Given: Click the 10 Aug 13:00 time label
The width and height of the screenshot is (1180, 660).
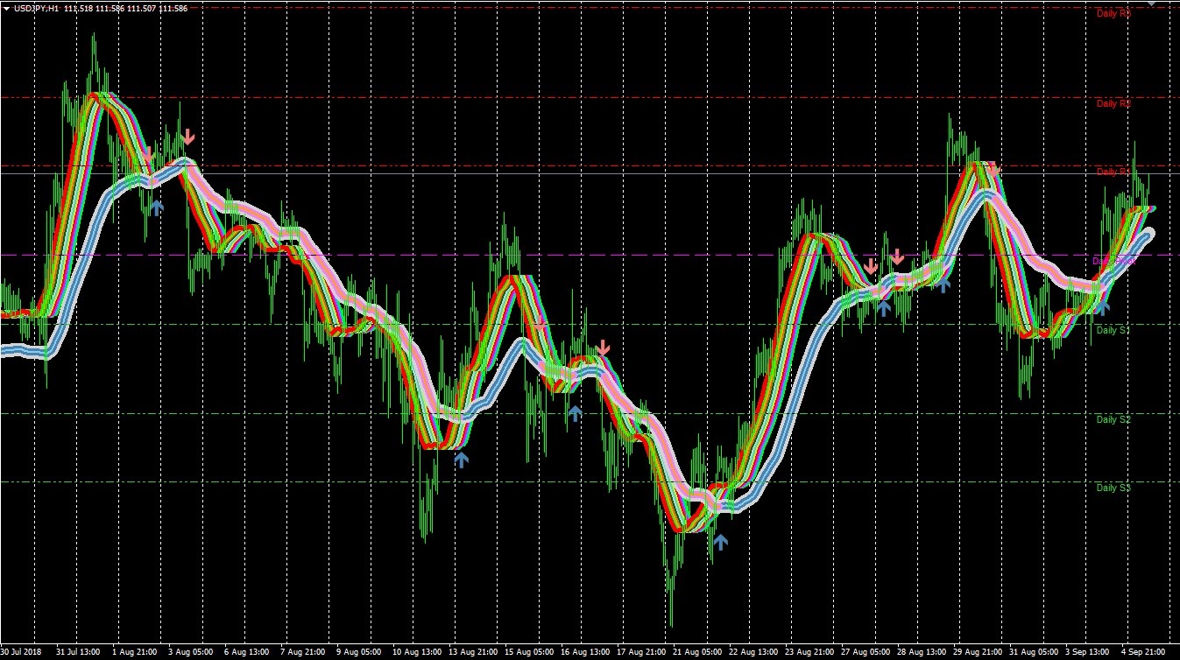Looking at the screenshot, I should [x=415, y=652].
